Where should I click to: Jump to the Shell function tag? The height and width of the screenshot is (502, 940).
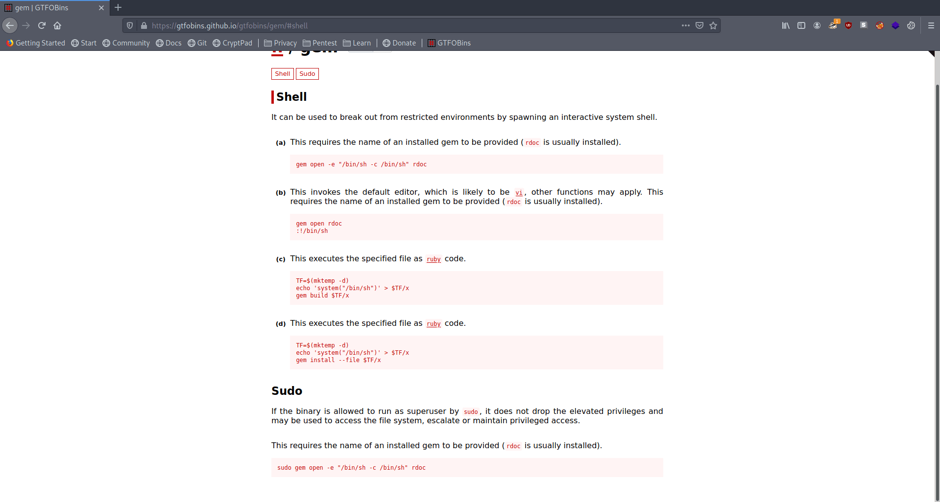point(283,74)
